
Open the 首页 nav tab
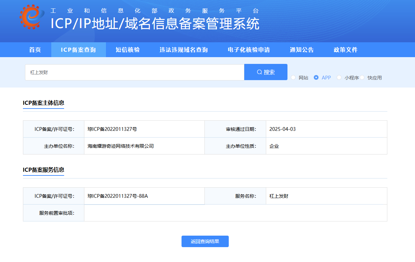(x=35, y=50)
